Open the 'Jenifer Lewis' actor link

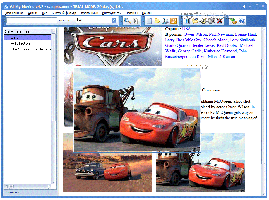pyautogui.click(x=203, y=45)
